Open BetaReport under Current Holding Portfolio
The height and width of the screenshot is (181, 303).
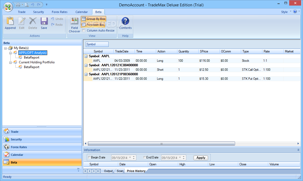[32, 67]
